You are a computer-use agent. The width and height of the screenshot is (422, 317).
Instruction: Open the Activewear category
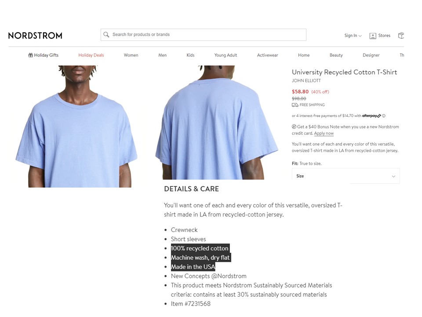tap(268, 55)
